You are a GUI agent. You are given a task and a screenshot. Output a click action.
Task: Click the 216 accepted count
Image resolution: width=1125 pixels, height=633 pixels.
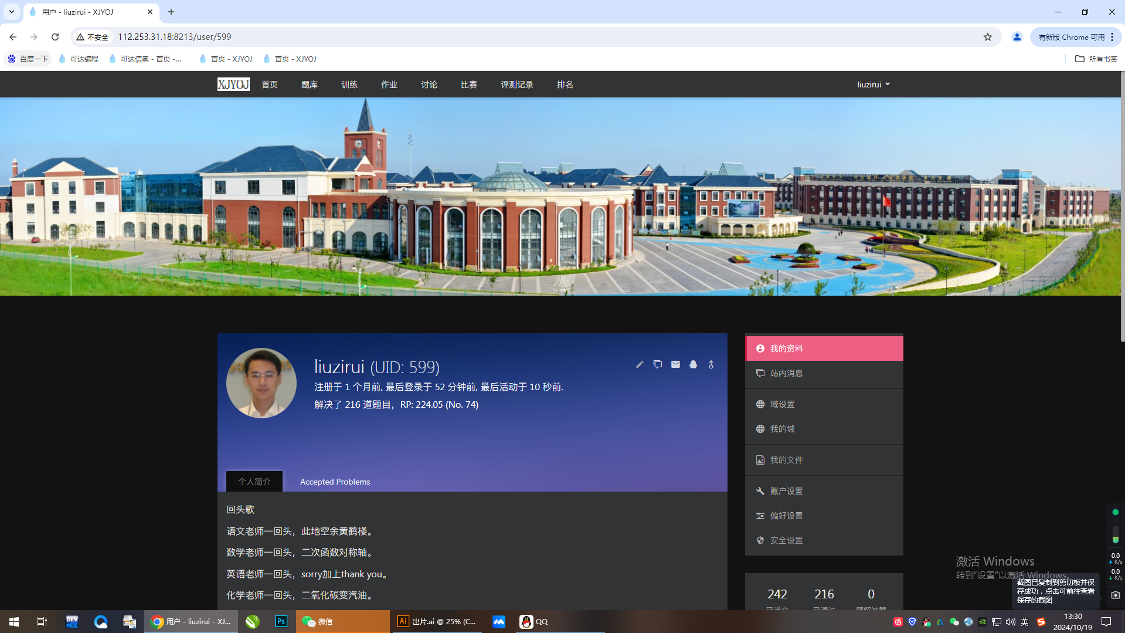click(824, 594)
